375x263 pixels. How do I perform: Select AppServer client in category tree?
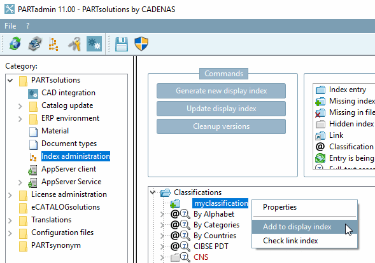click(69, 169)
